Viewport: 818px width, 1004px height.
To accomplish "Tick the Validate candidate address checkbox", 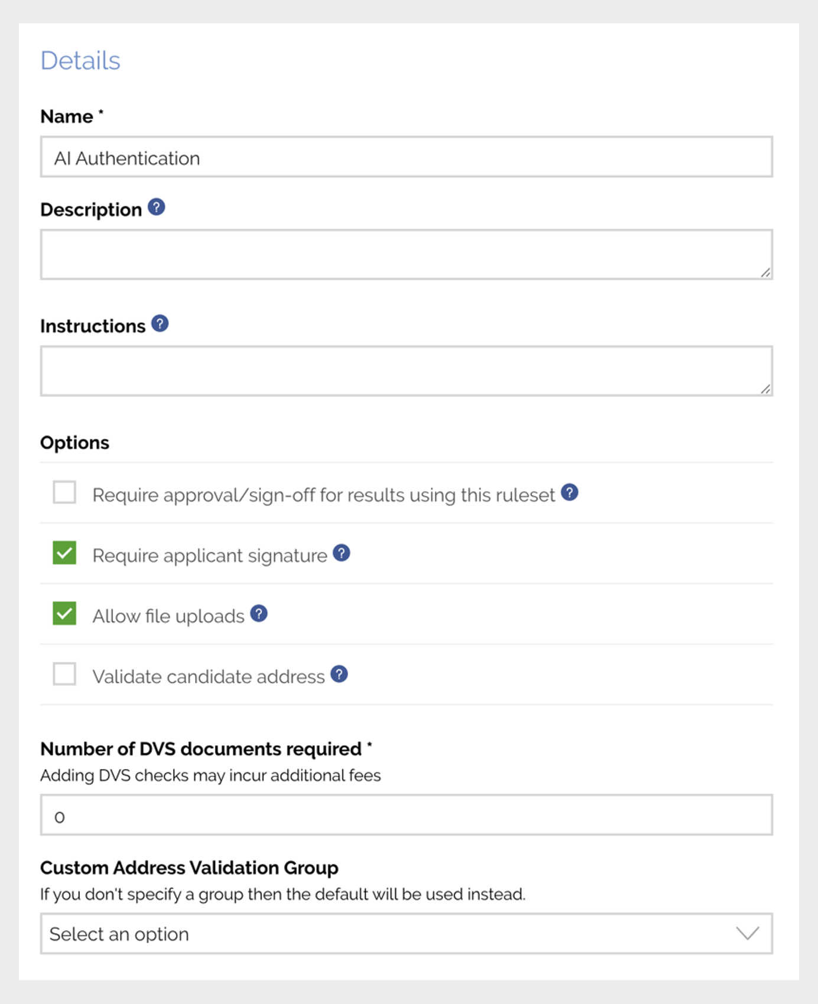I will tap(64, 674).
